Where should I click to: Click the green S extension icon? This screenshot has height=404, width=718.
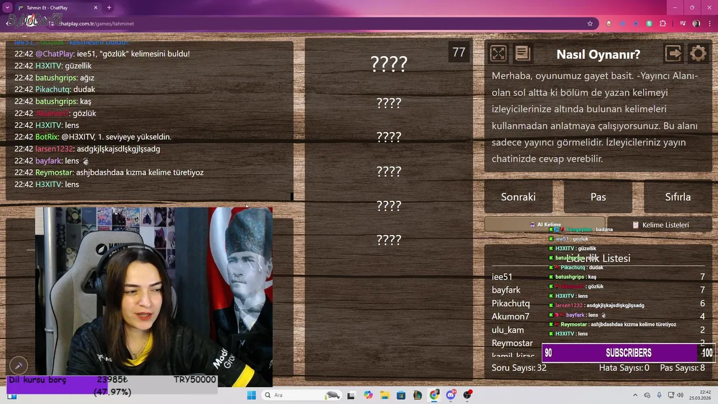click(x=649, y=24)
